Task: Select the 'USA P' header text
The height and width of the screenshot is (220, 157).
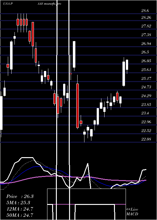Action: click(8, 4)
